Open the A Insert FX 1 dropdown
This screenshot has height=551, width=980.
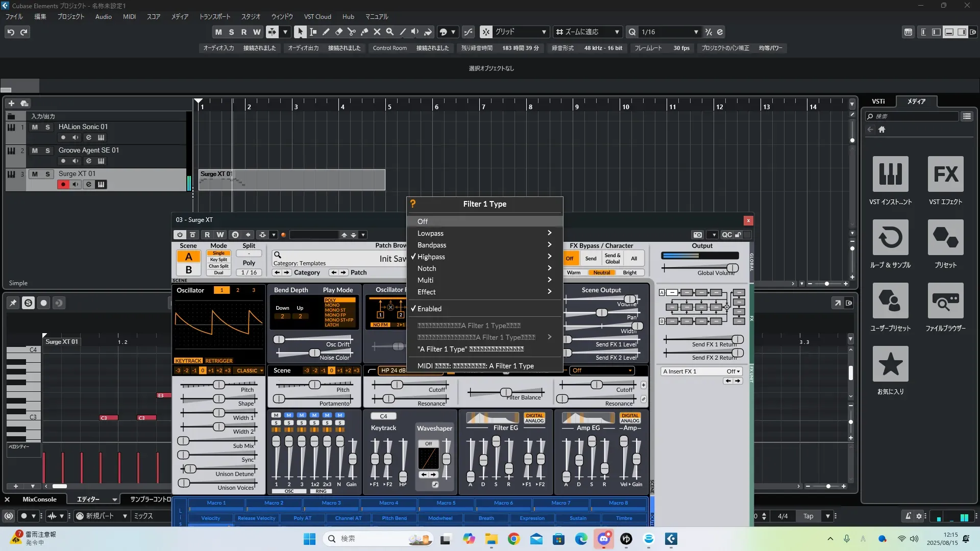click(x=701, y=371)
